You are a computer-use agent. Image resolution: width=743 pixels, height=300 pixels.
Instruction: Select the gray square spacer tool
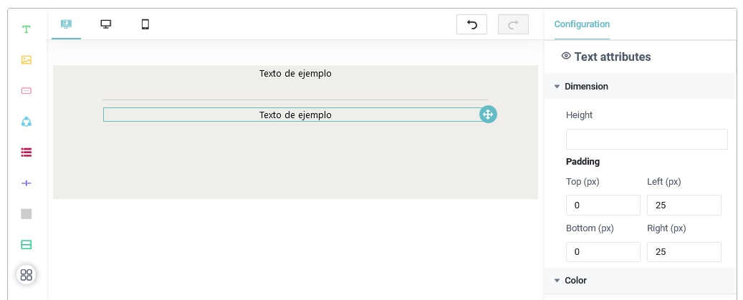[27, 214]
